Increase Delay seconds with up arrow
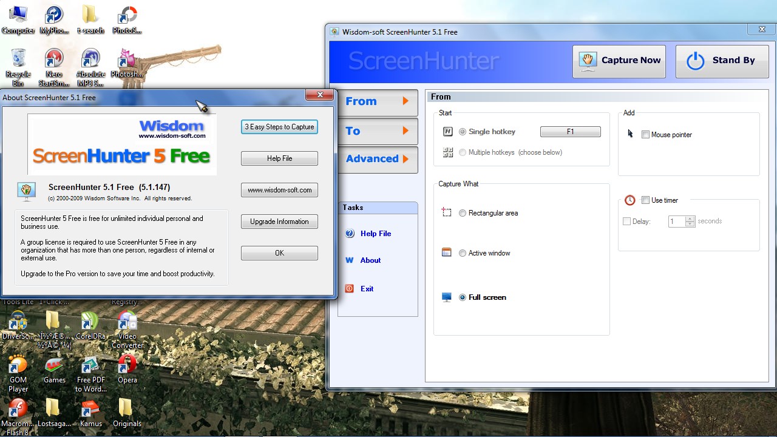Viewport: 777px width, 437px height. click(690, 218)
